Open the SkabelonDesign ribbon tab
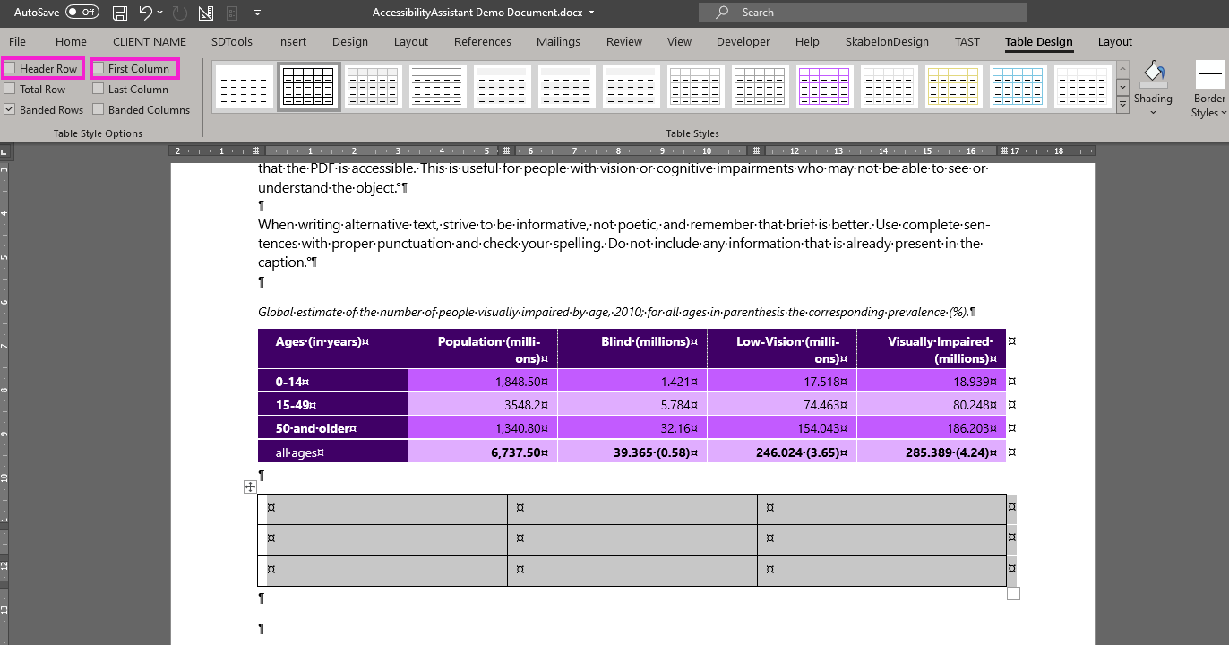The width and height of the screenshot is (1229, 645). 887,41
